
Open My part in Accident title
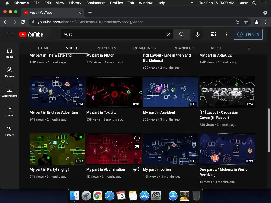[159, 112]
